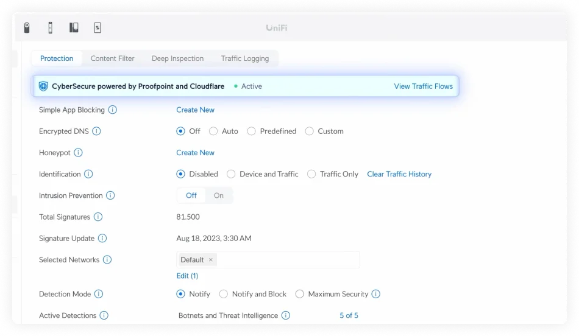Open info icon next to Simple App Blocking
Viewport: 579px width, 336px height.
tap(113, 110)
